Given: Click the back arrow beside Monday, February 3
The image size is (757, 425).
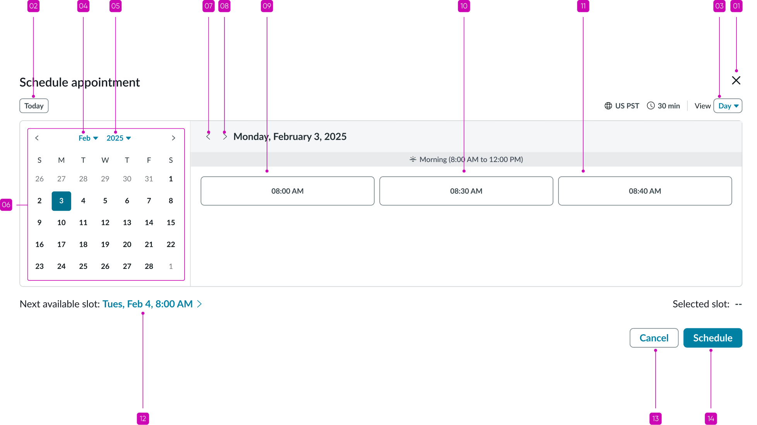Looking at the screenshot, I should pos(209,136).
